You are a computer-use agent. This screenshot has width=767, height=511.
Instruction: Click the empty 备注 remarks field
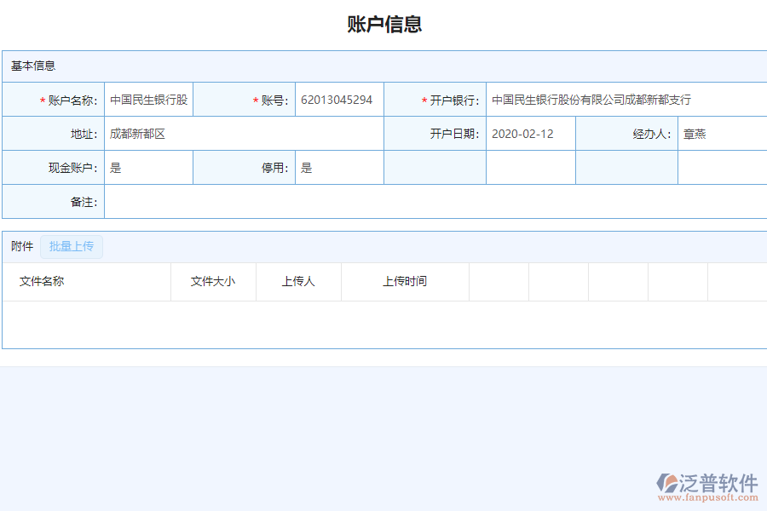point(426,201)
